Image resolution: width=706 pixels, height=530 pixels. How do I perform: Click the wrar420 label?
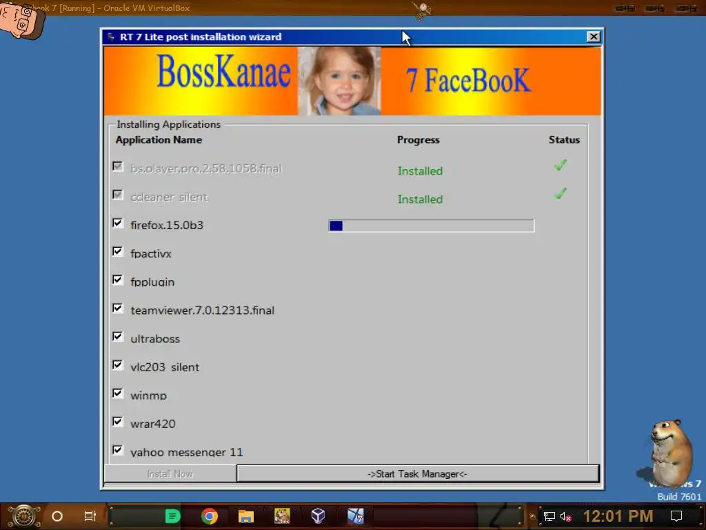click(x=153, y=424)
